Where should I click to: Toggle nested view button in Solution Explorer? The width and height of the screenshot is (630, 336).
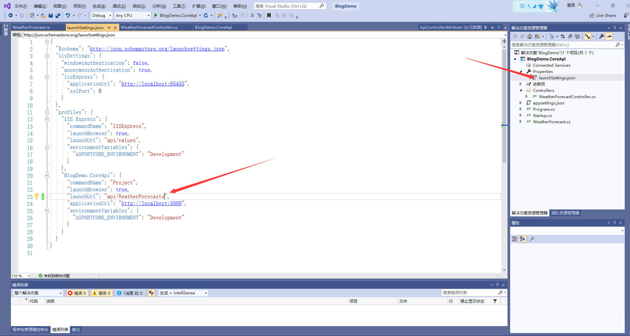pyautogui.click(x=588, y=36)
